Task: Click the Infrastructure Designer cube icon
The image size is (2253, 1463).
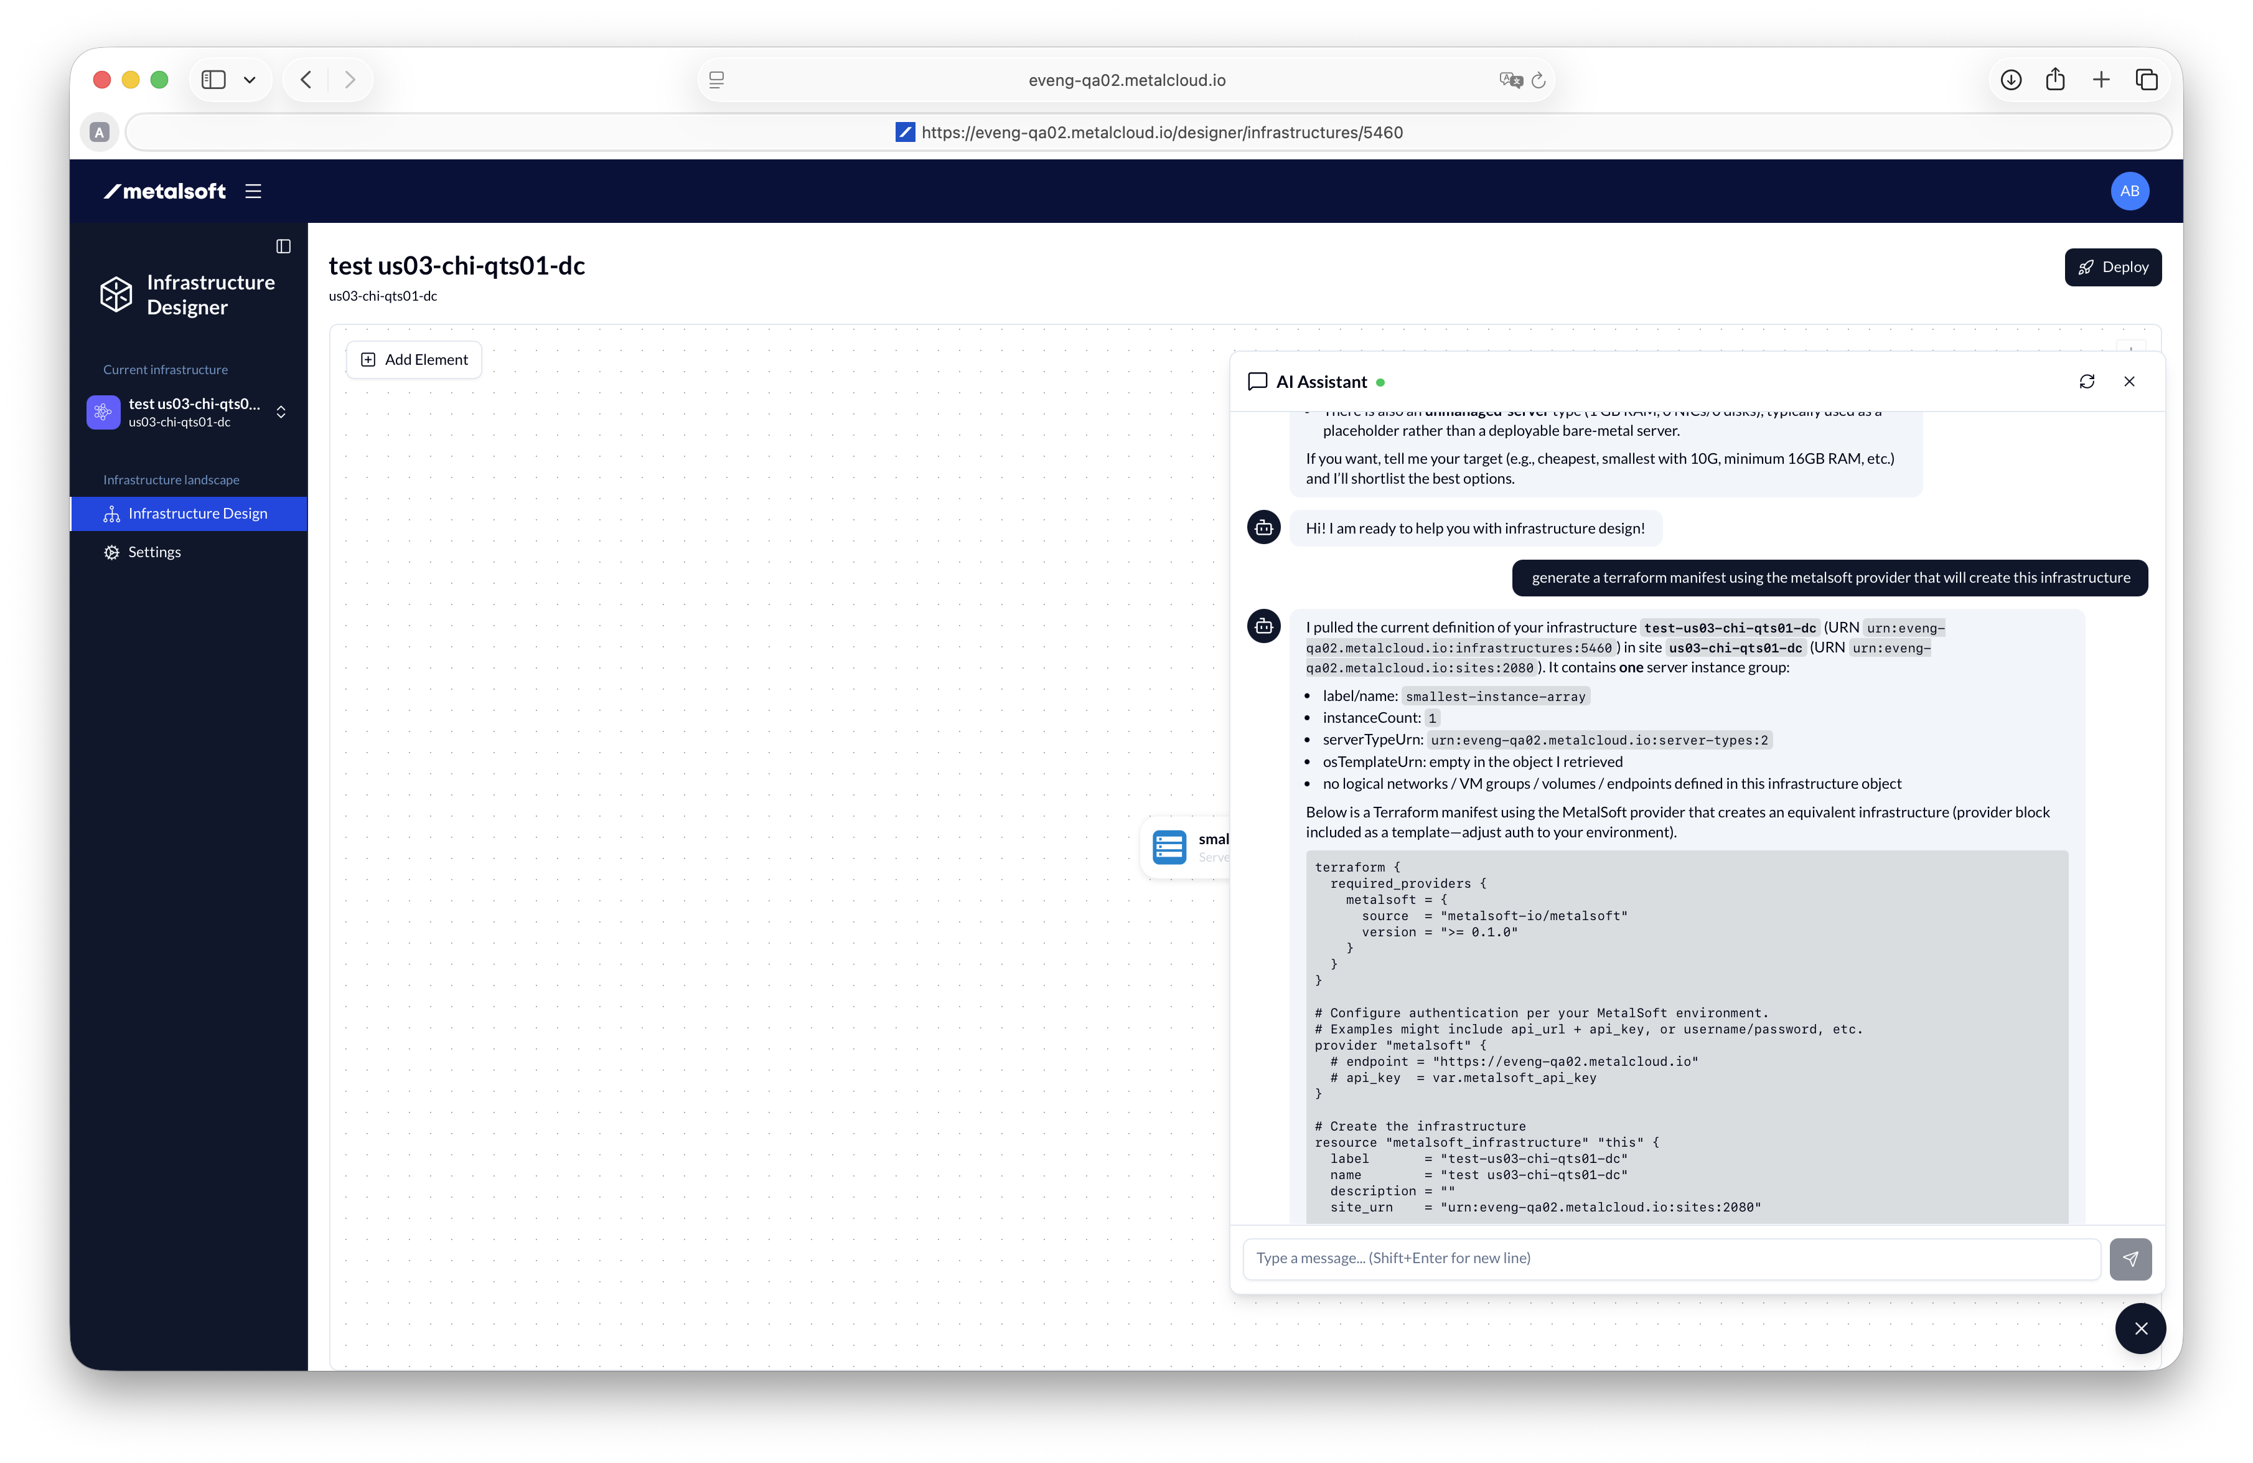Action: 116,294
